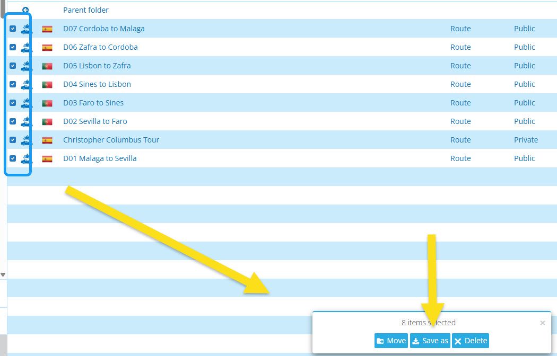Click the route icon for D06 Zafra to Cordoba
The width and height of the screenshot is (557, 356).
pyautogui.click(x=27, y=47)
